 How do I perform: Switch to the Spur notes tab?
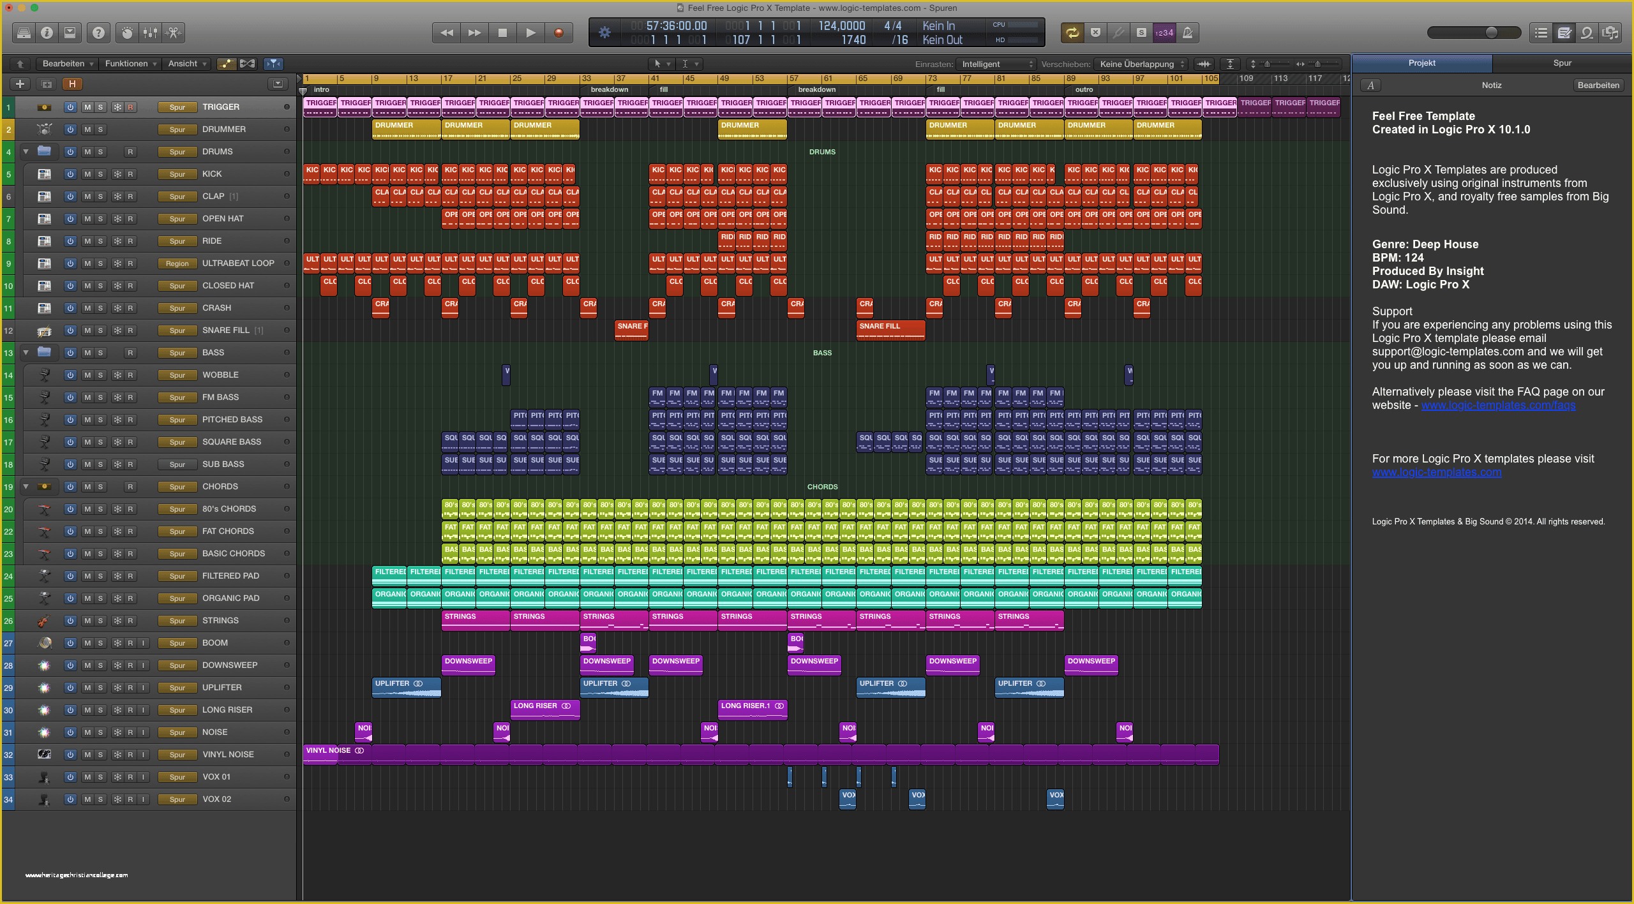(1562, 63)
